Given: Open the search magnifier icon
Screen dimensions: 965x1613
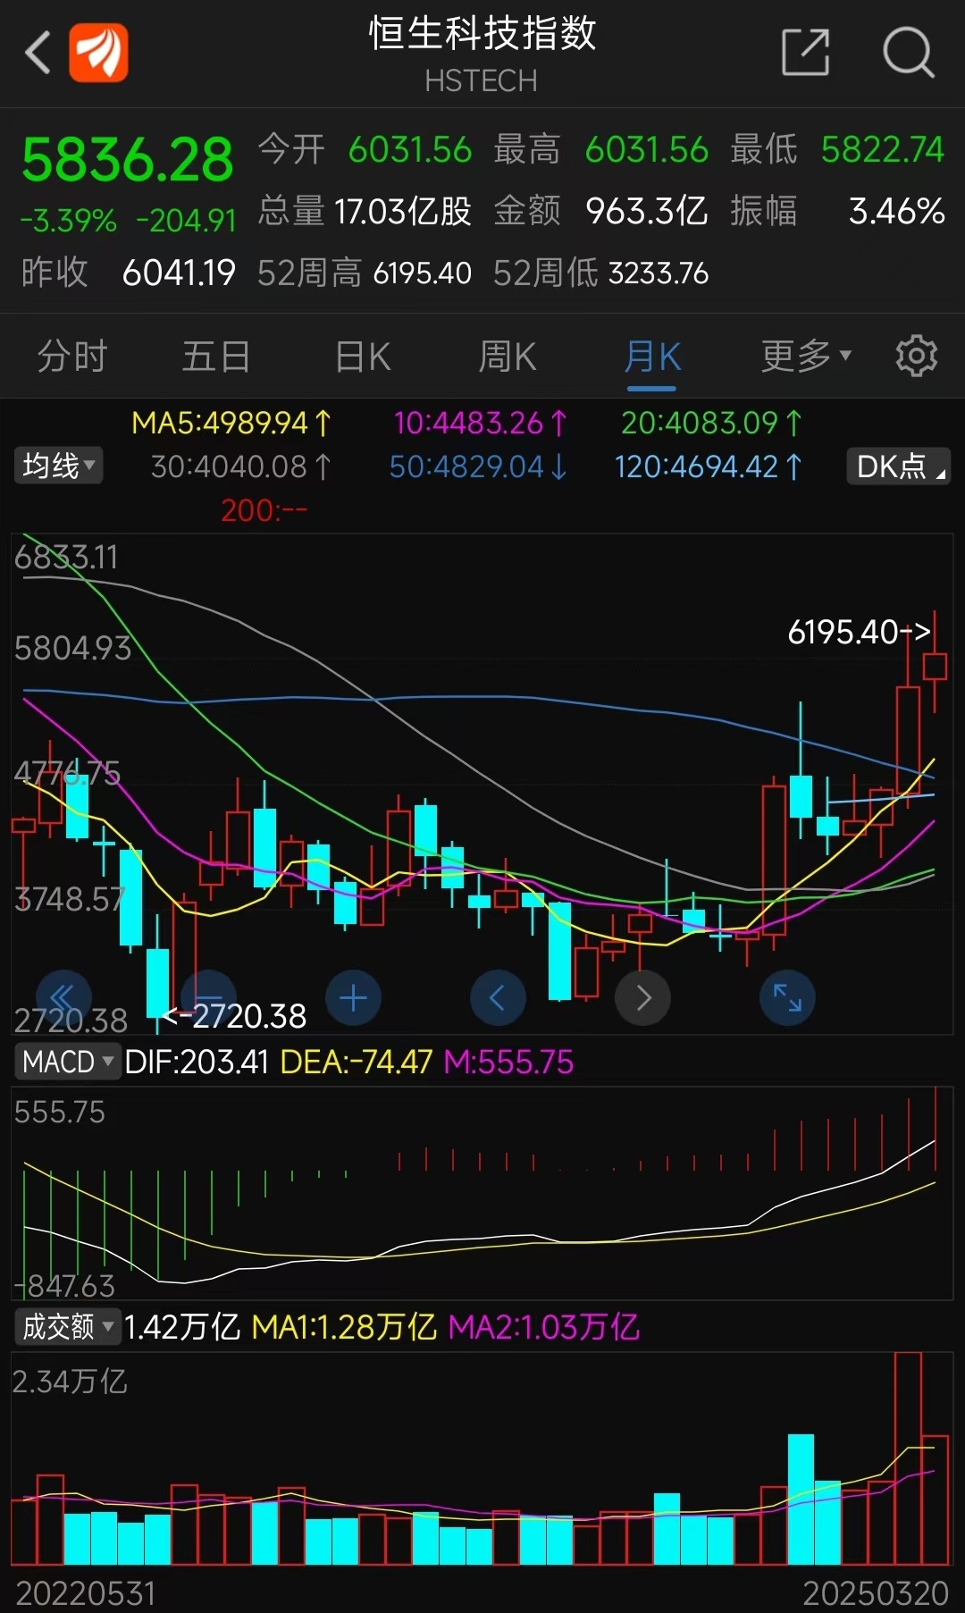Looking at the screenshot, I should tap(908, 52).
